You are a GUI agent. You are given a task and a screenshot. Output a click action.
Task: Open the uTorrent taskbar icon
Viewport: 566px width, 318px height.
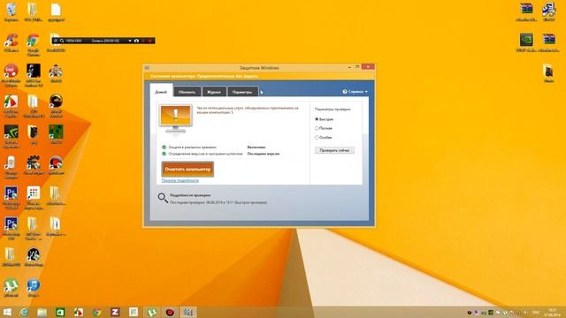pos(151,312)
